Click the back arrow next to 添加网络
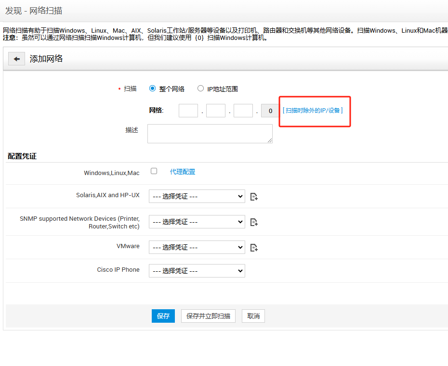Viewport: 448px width, 366px height. tap(16, 59)
